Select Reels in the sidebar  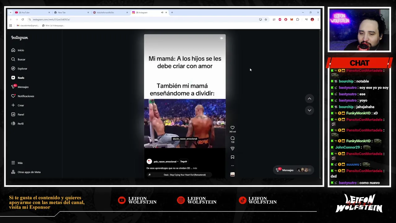(x=18, y=78)
